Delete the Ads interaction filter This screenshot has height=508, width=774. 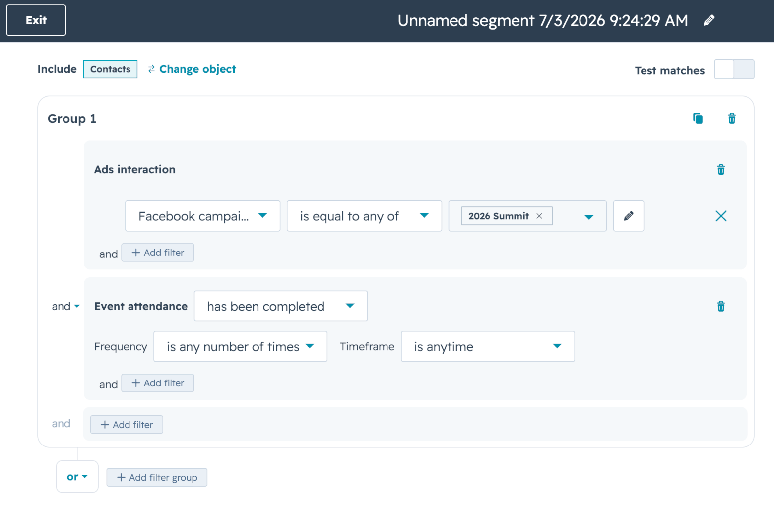tap(721, 170)
